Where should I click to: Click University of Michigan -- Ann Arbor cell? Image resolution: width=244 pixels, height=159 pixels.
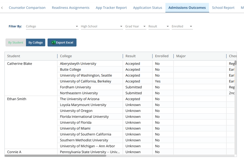[x=90, y=146]
